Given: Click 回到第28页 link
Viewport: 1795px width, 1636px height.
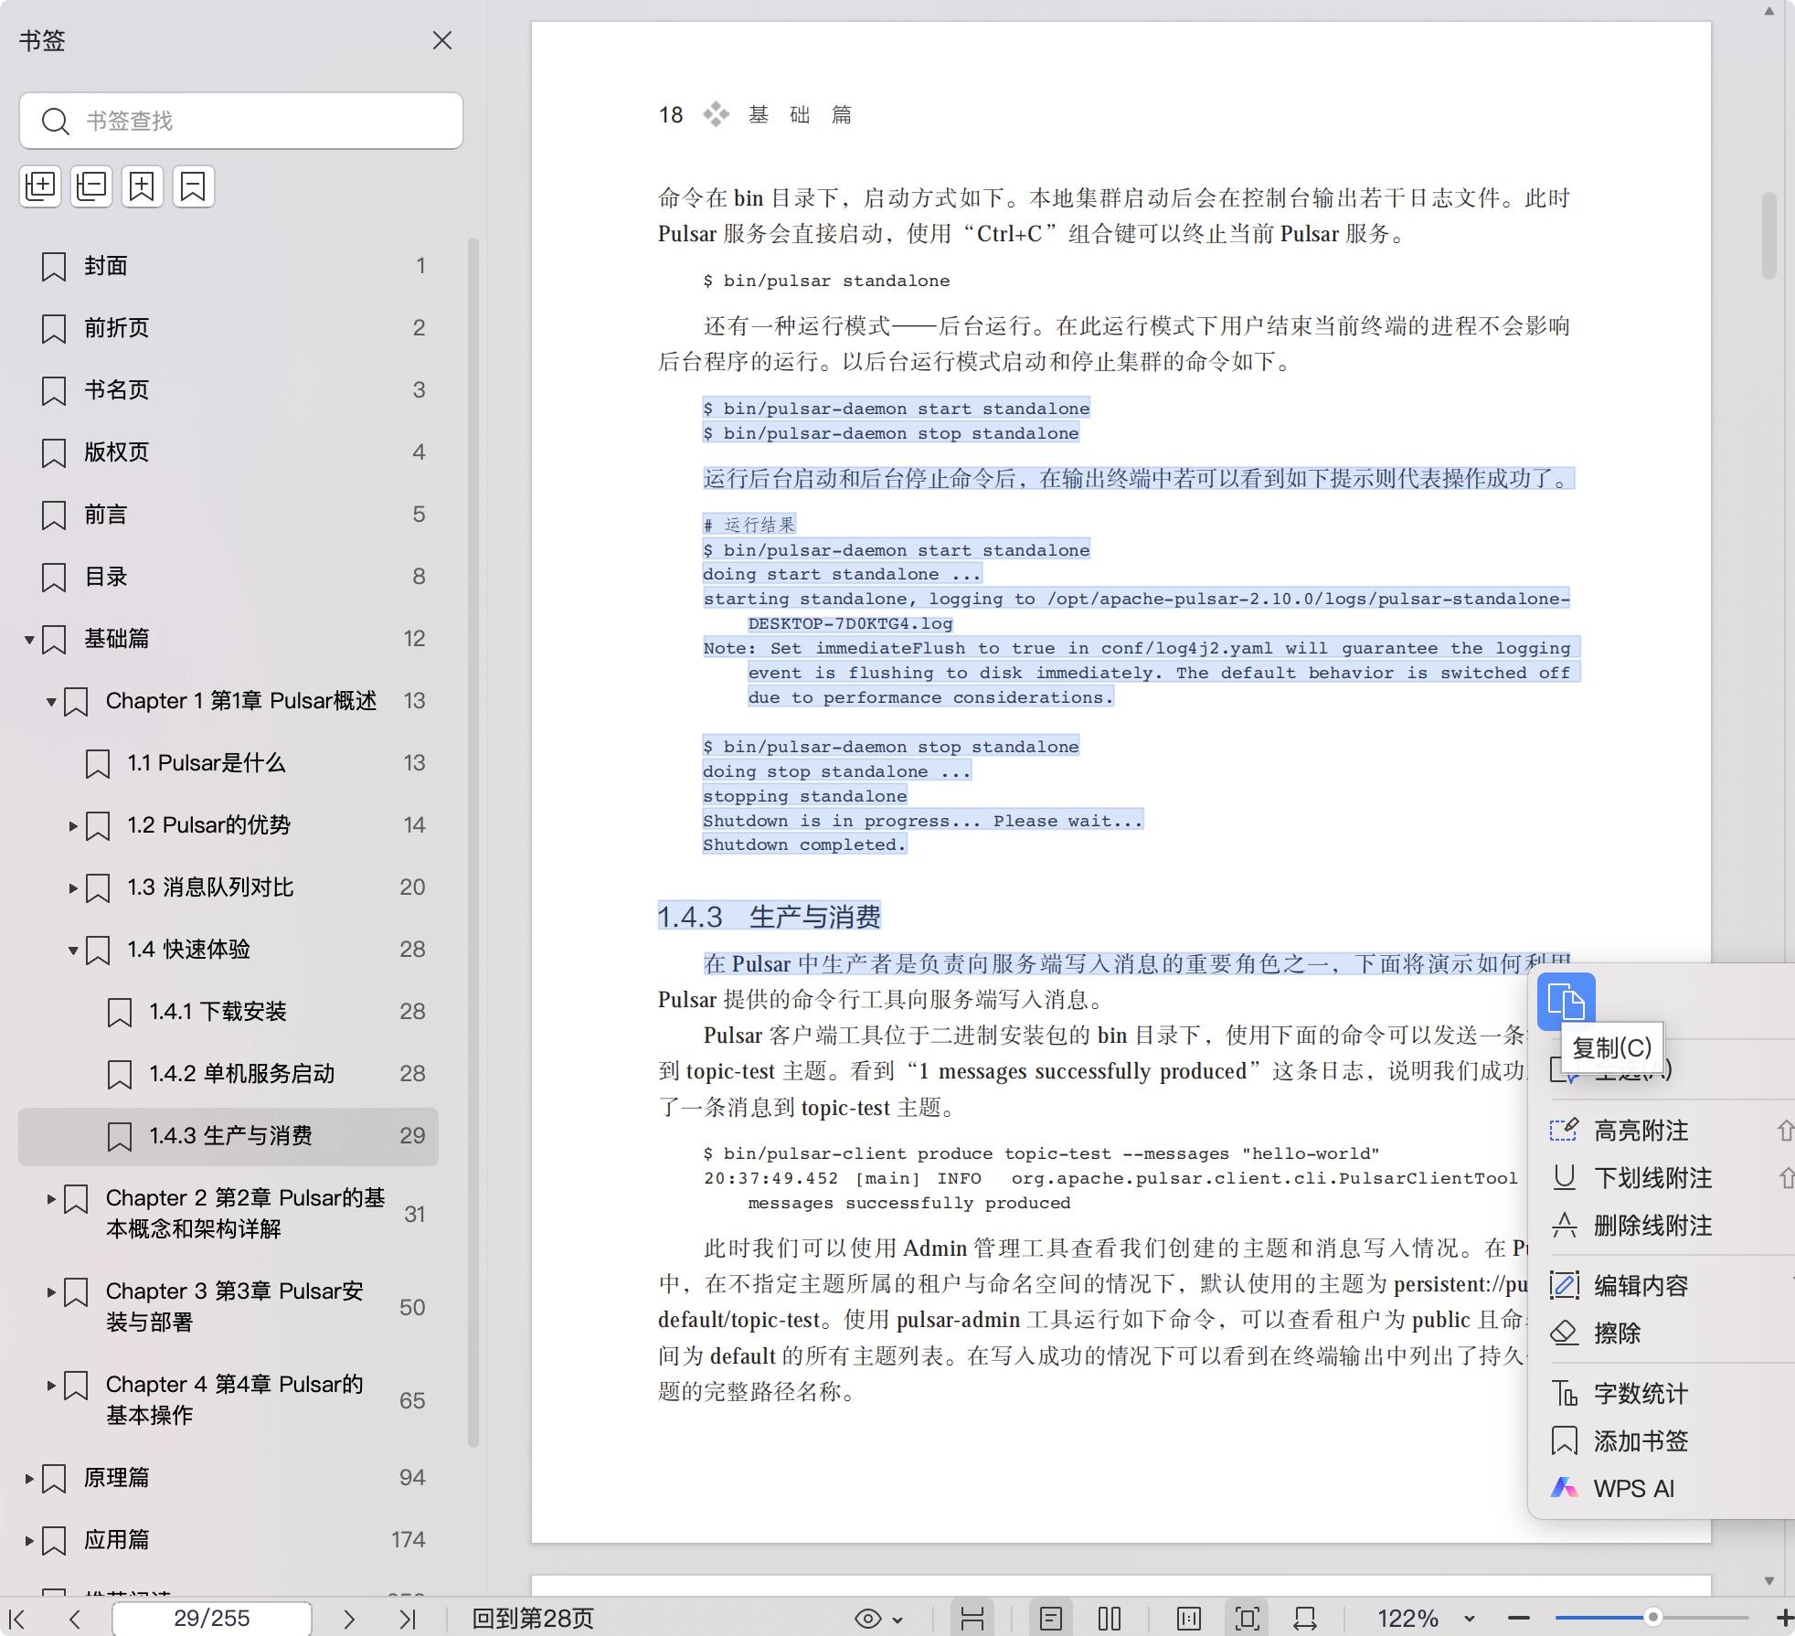Looking at the screenshot, I should (533, 1619).
